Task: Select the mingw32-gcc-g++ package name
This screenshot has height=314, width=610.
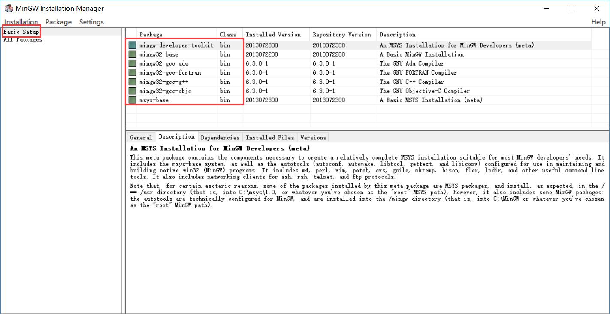Action: [163, 82]
